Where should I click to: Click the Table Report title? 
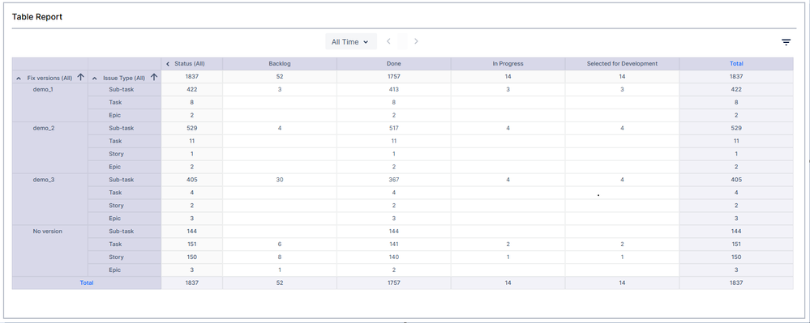point(37,16)
